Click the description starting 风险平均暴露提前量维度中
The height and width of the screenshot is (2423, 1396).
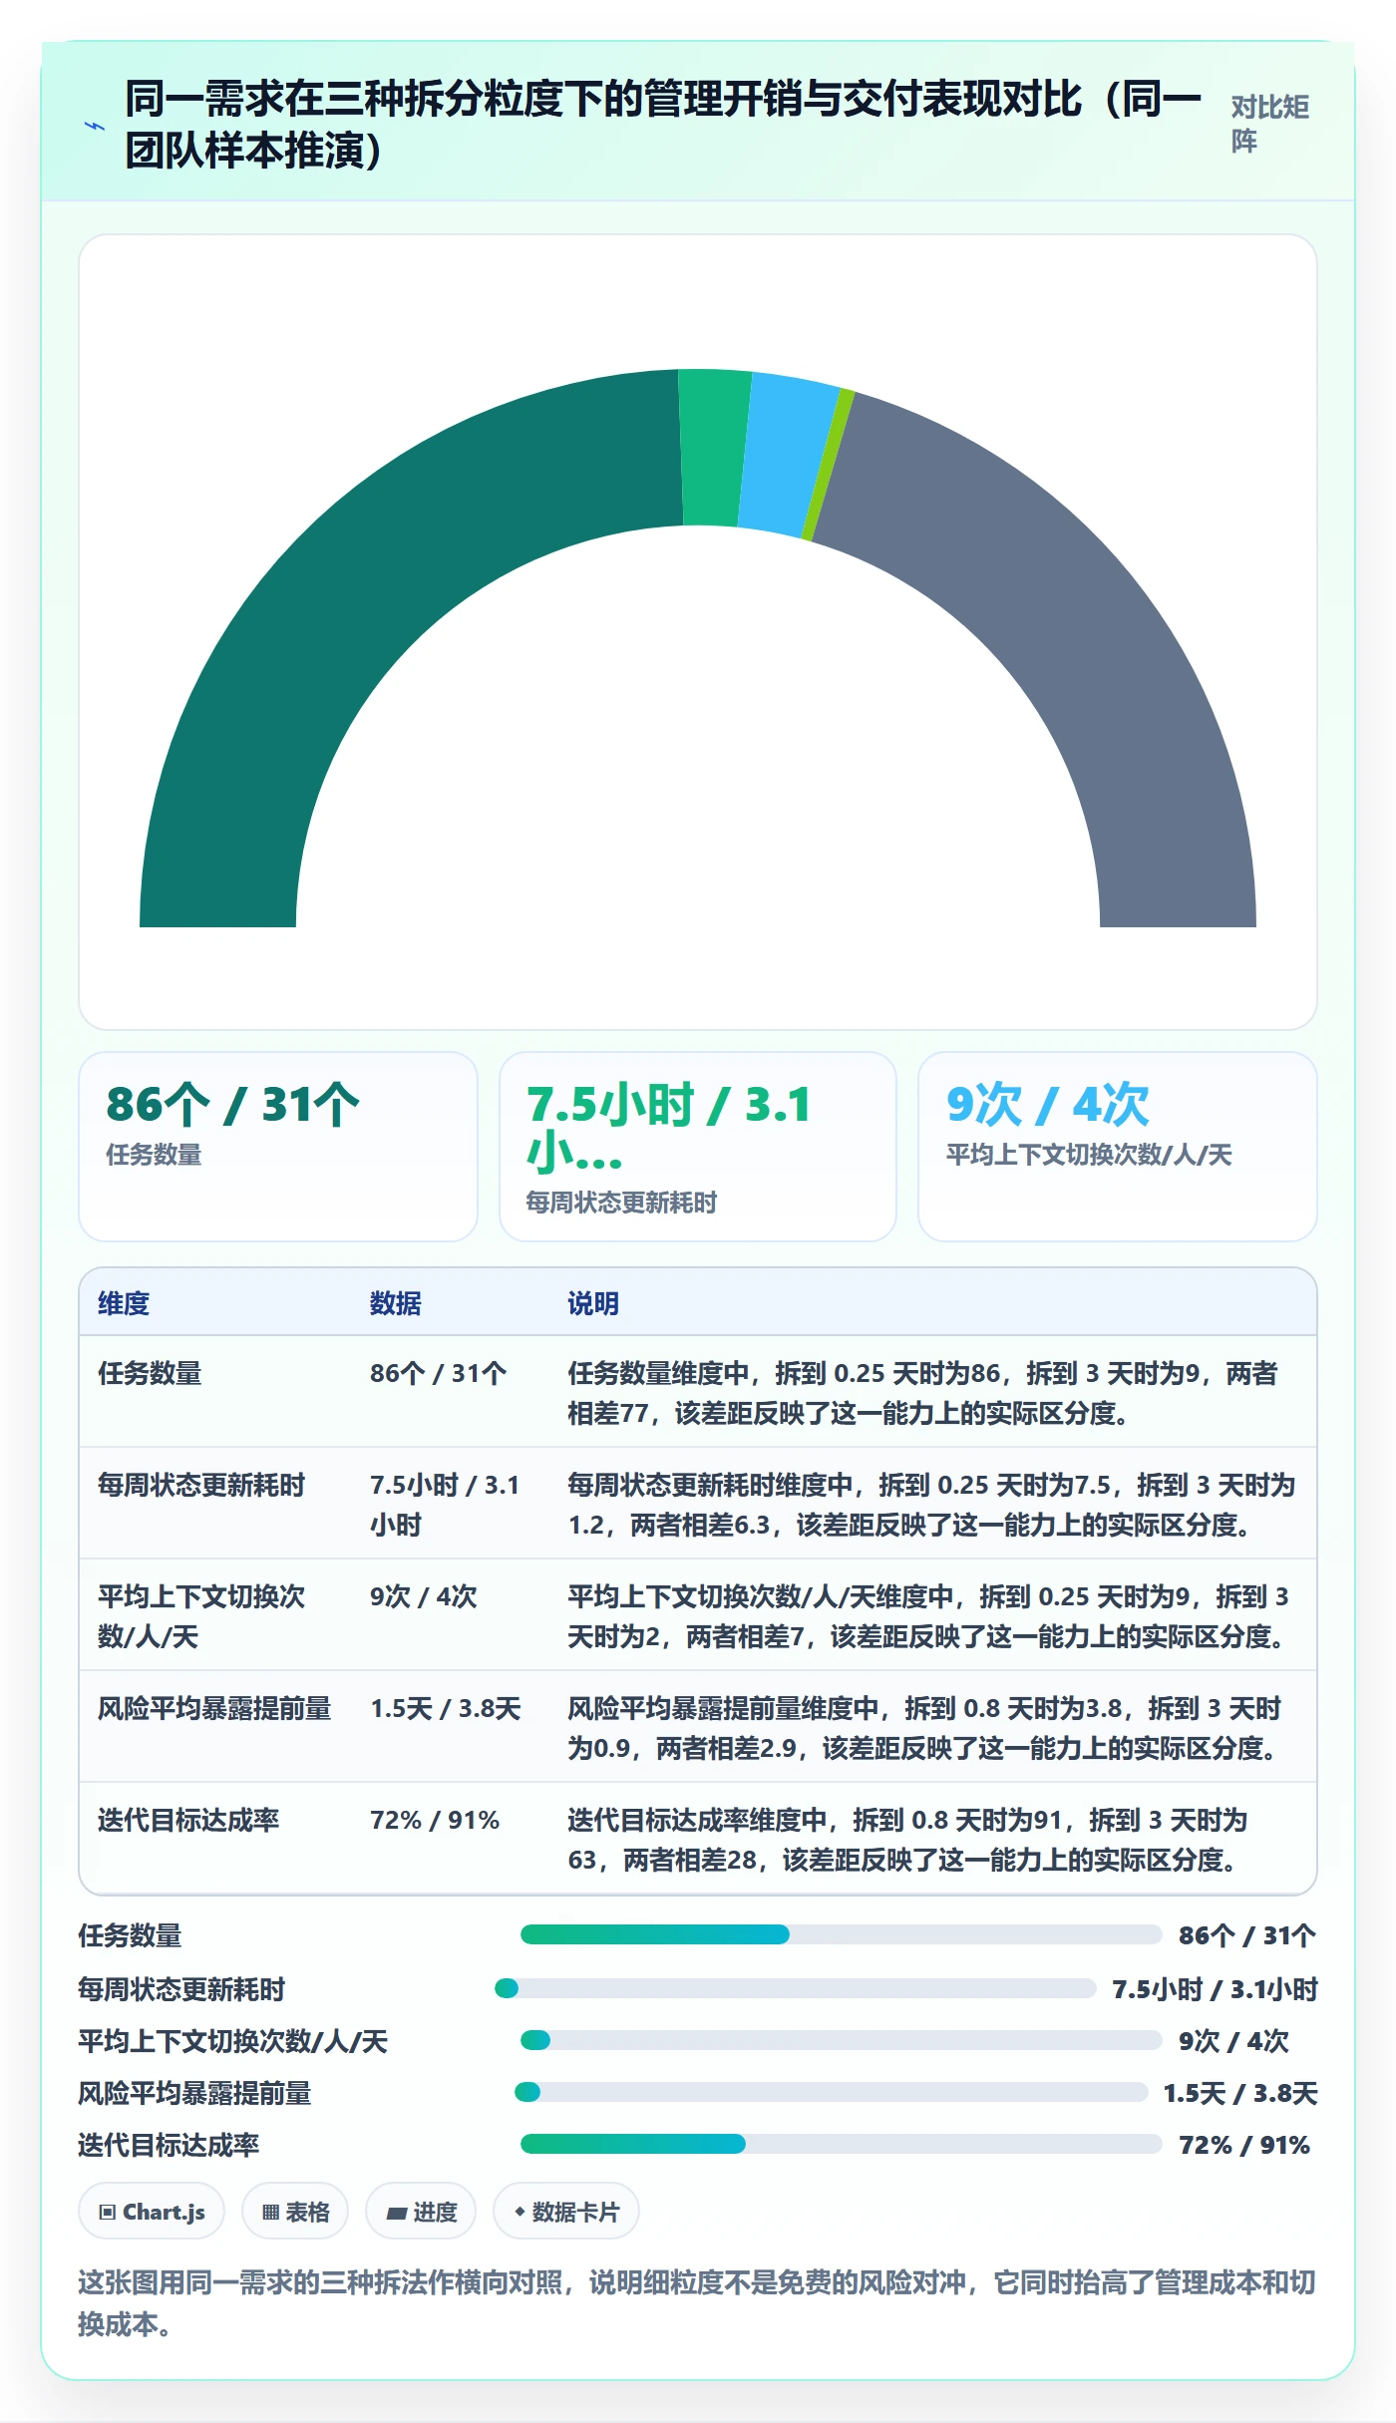coord(924,1728)
